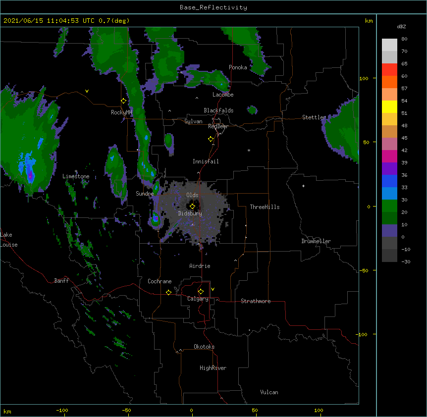Click the Blackfalds city label
The image size is (427, 417).
point(218,110)
